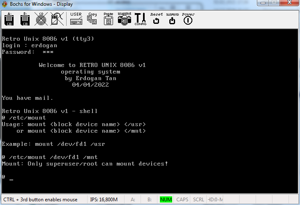Click 'Welcome to RETRO UNIX 8086 v1' text
This screenshot has height=205, width=300.
pyautogui.click(x=92, y=65)
